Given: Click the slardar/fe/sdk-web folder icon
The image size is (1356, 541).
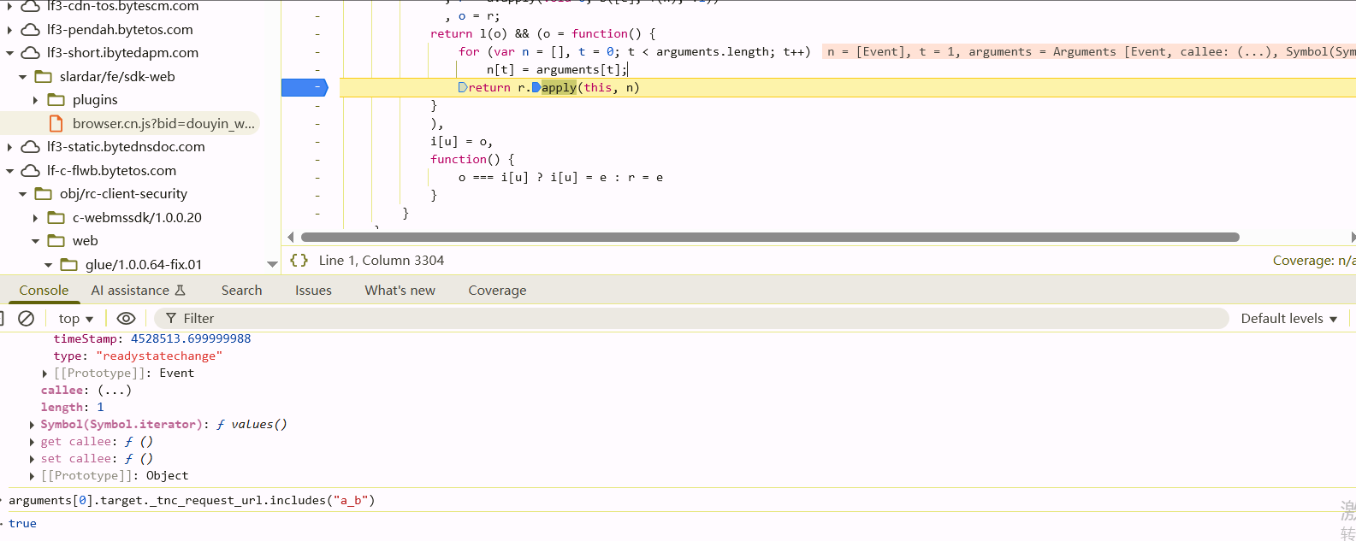Looking at the screenshot, I should click(x=44, y=77).
